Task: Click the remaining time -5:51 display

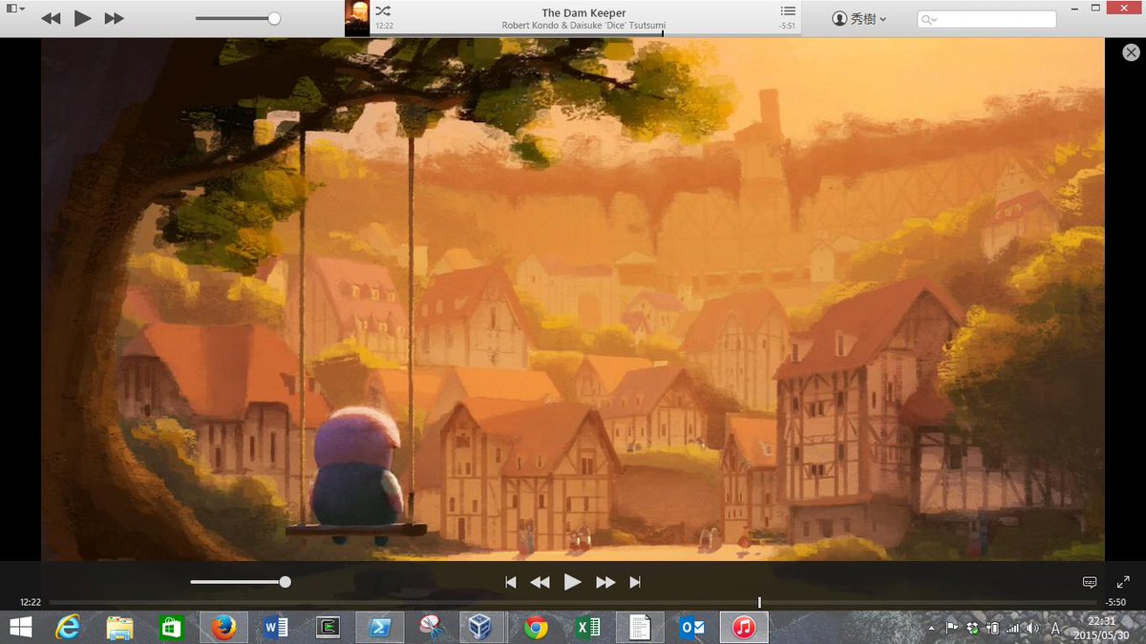Action: tap(787, 26)
